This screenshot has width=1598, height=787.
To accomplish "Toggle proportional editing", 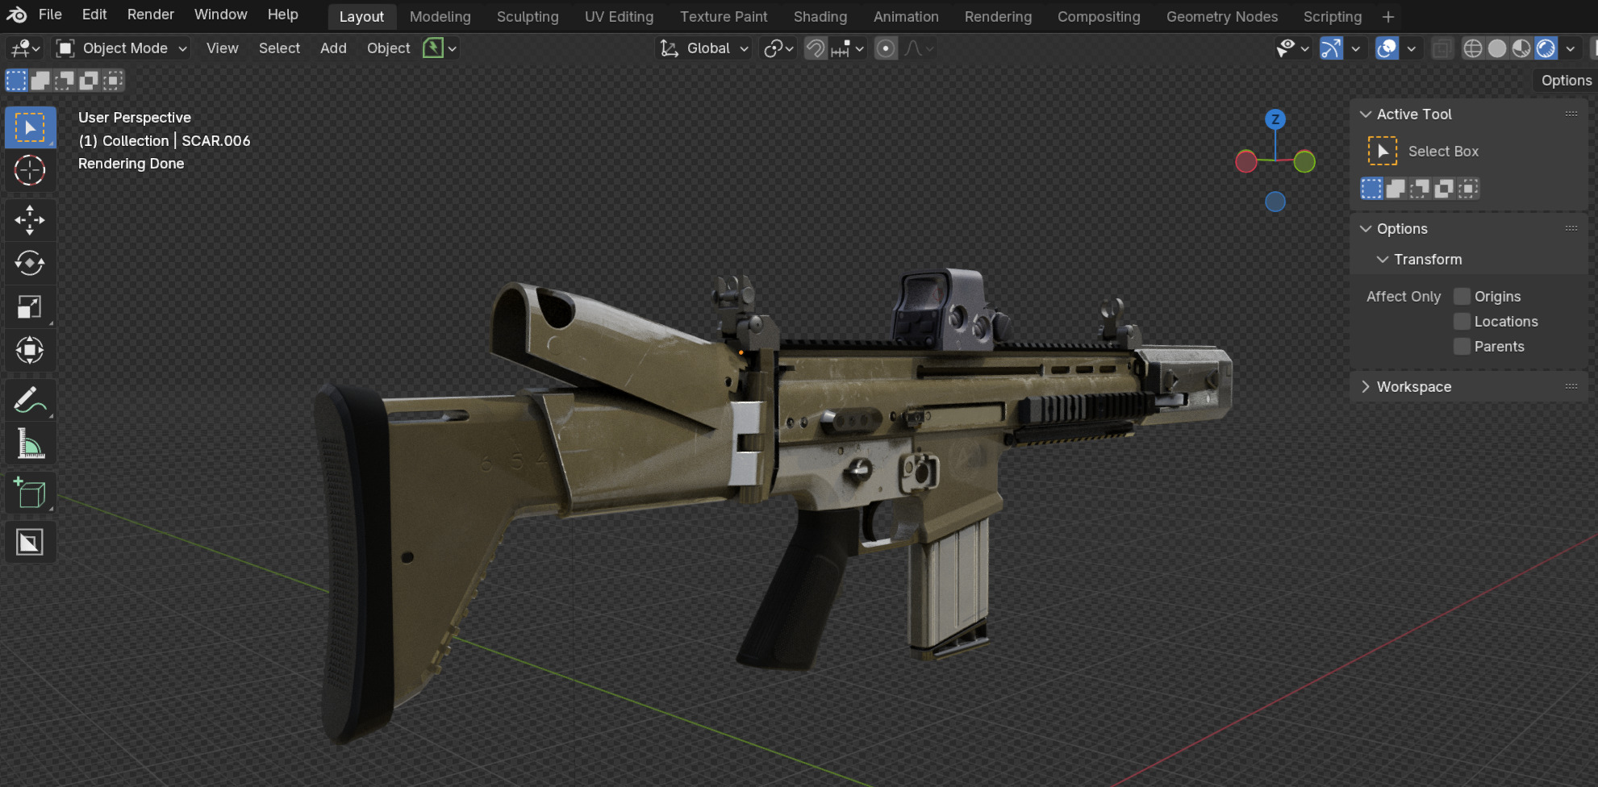I will point(886,48).
